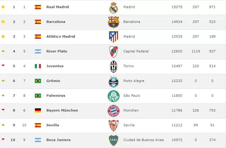
Task: Click the Juventus club crest
Action: [114, 66]
